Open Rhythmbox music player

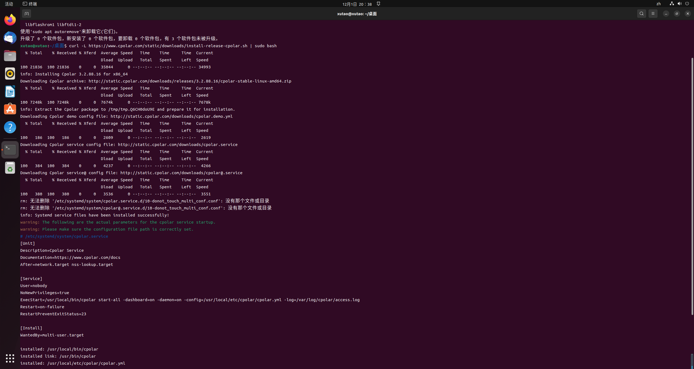pyautogui.click(x=10, y=74)
